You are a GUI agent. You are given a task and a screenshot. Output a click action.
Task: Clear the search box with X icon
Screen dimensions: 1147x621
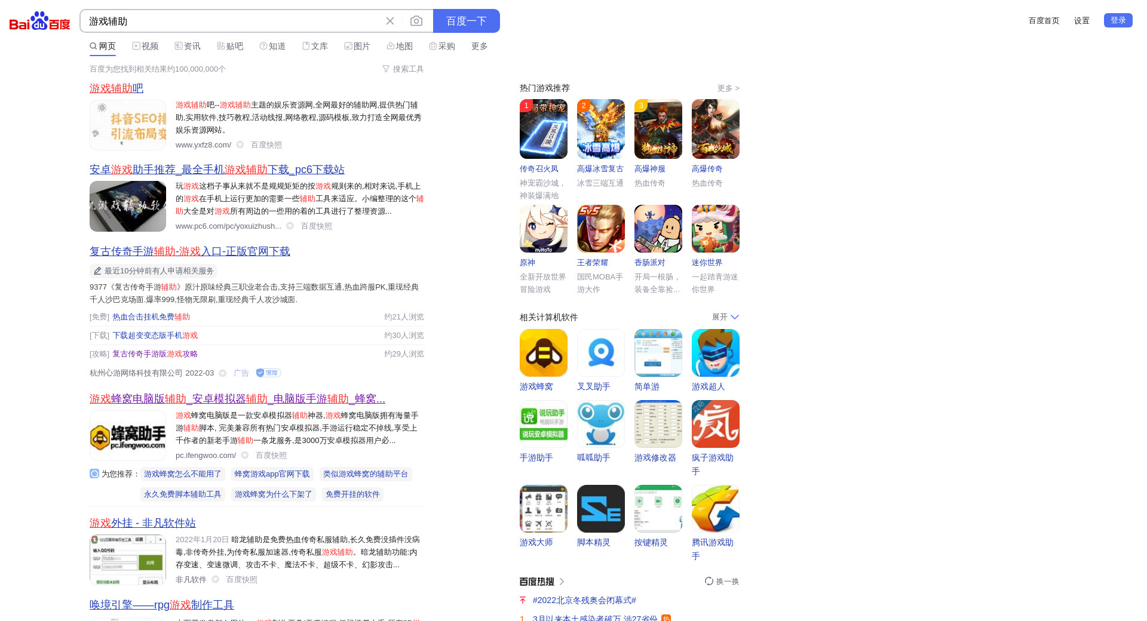(x=390, y=21)
